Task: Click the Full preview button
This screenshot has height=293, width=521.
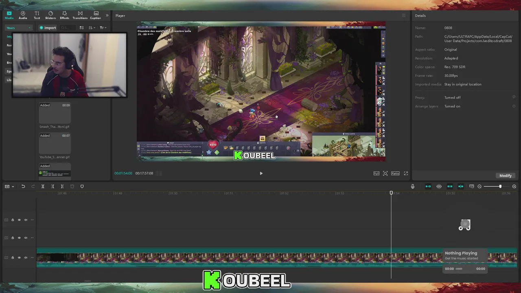Action: (x=377, y=173)
